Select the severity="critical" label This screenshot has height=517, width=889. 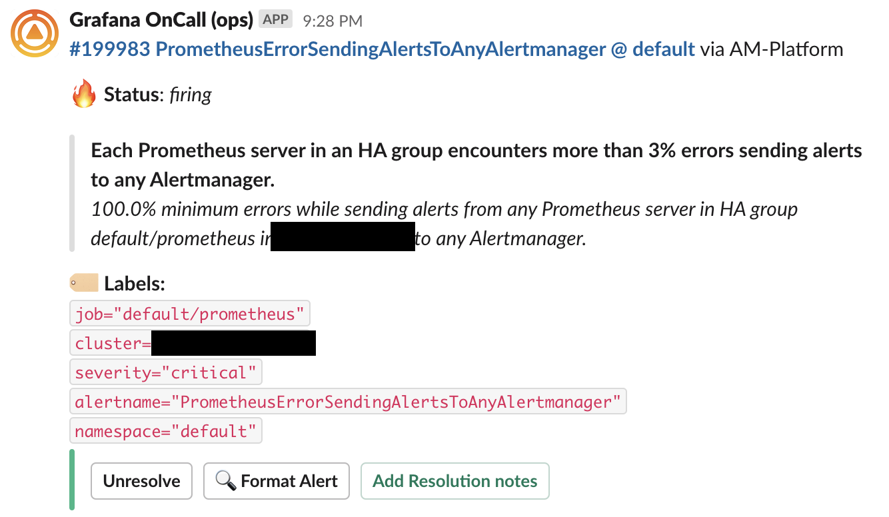point(166,372)
